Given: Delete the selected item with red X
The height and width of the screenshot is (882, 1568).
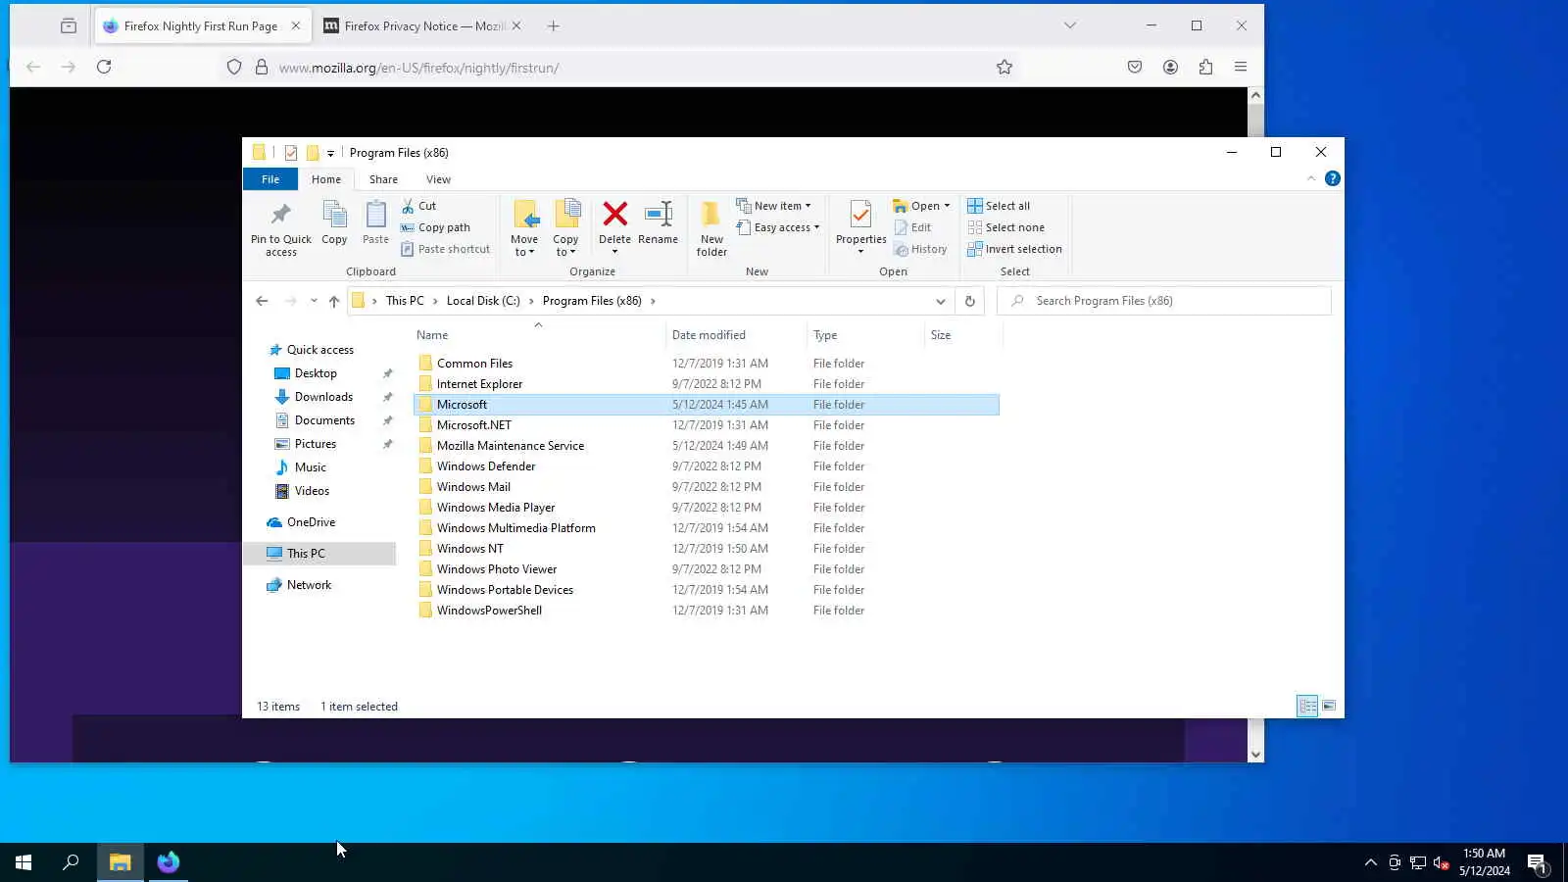Looking at the screenshot, I should (614, 215).
